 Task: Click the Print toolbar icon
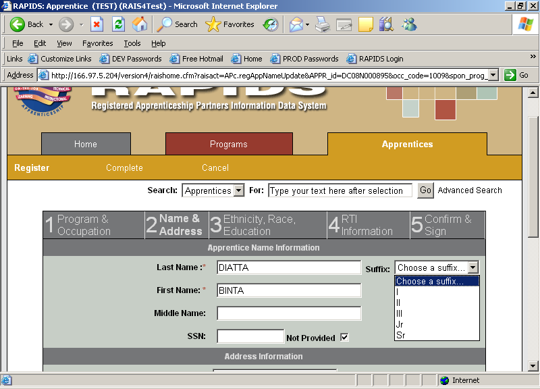(x=323, y=24)
